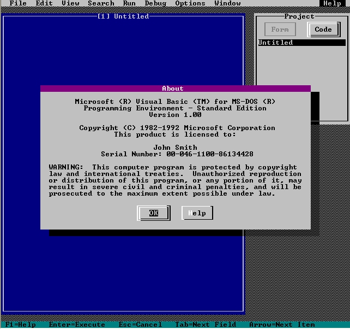Click Enter=Execute in the status bar
The width and height of the screenshot is (350, 329).
click(77, 325)
